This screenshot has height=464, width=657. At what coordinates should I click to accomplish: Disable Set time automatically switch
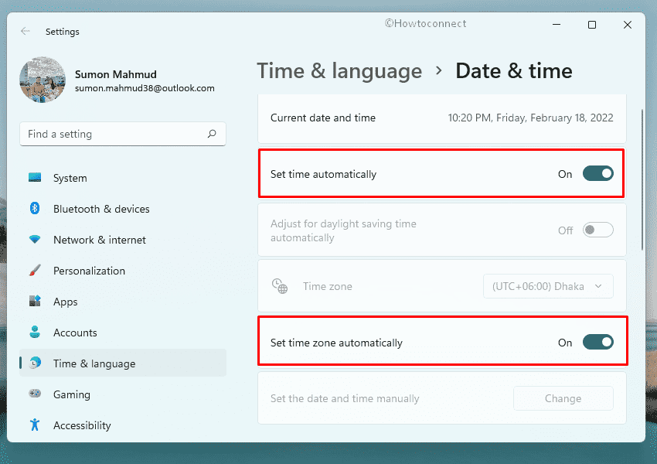597,174
